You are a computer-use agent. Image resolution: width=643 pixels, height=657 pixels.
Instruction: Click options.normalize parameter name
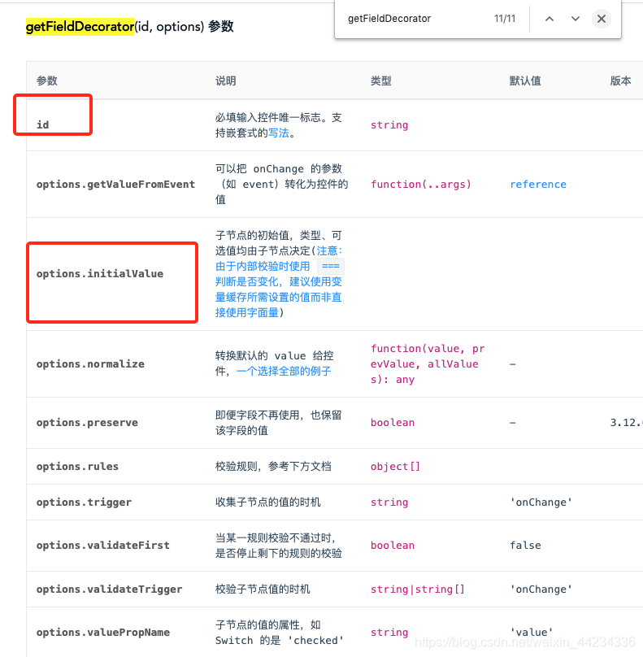[x=90, y=363]
